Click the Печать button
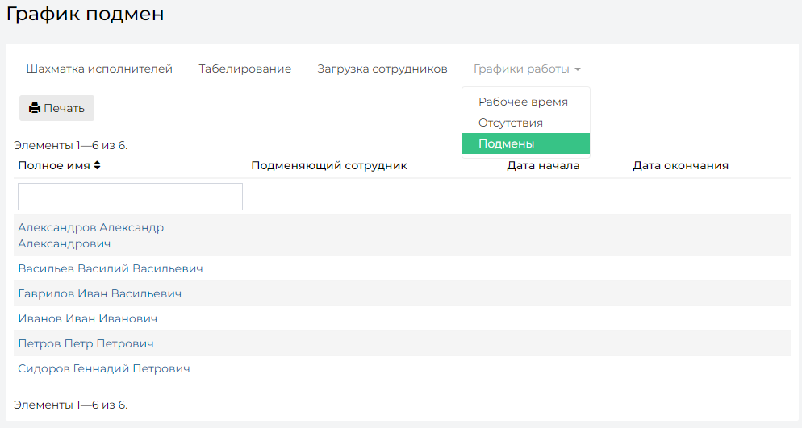 (x=56, y=108)
